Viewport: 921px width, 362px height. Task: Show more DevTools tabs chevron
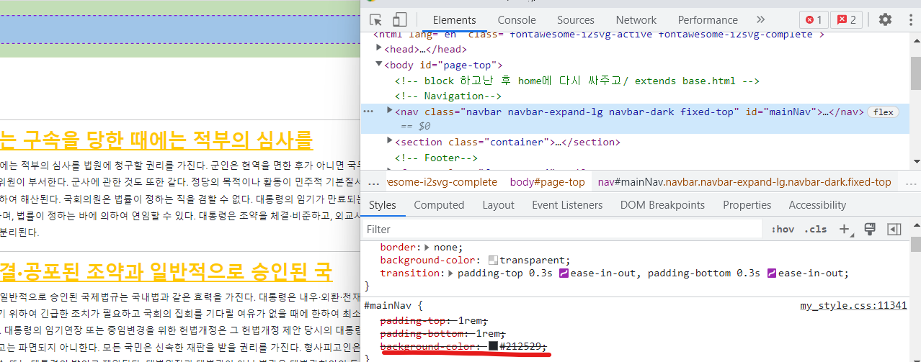(x=760, y=19)
